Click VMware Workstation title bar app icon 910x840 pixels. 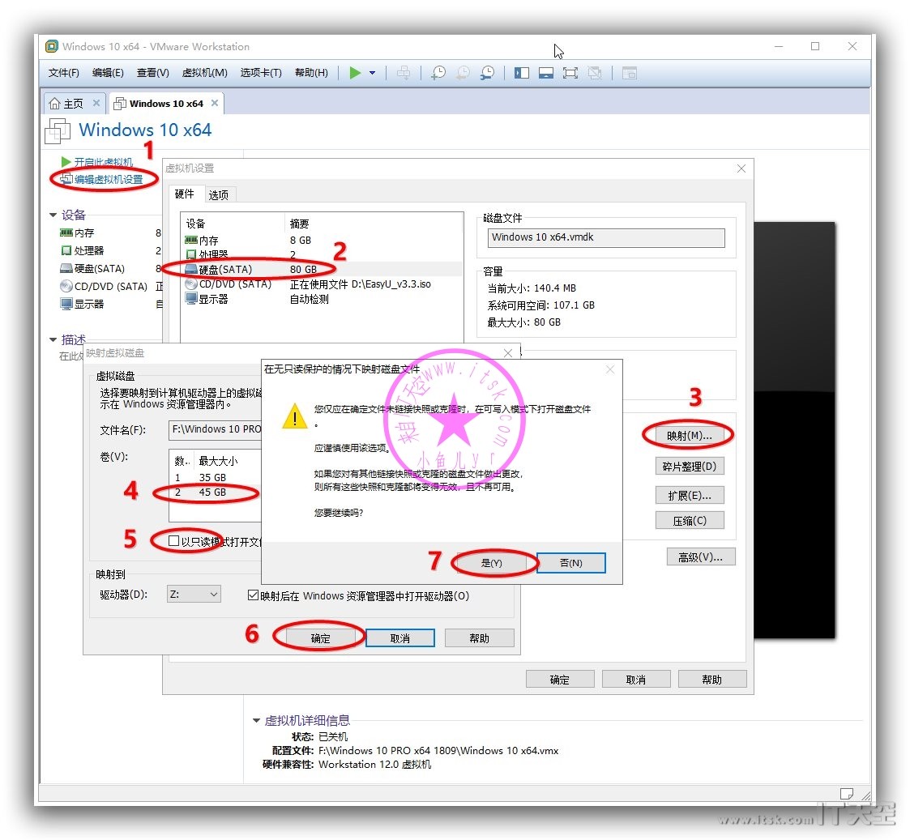[x=52, y=46]
